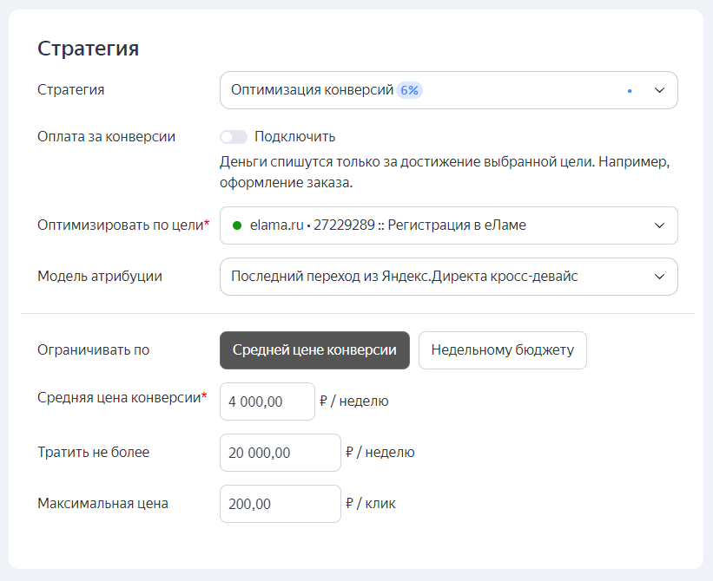Select 'Средней цене конверсии' limit option
This screenshot has width=713, height=581.
(x=314, y=350)
